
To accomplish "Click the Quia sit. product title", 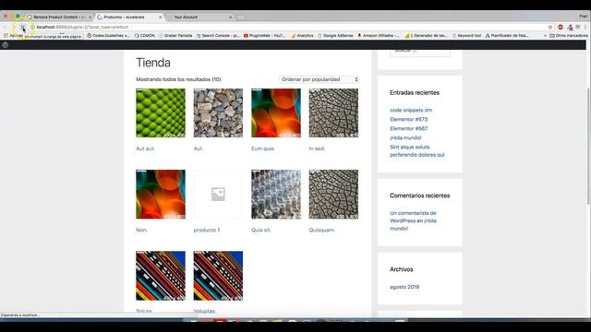I will click(x=261, y=230).
